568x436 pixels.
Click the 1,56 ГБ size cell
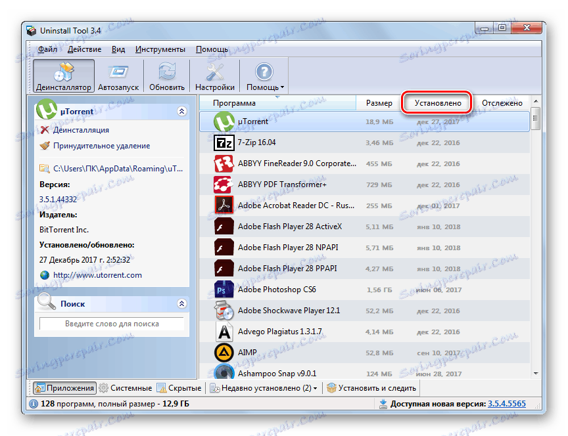pos(379,290)
